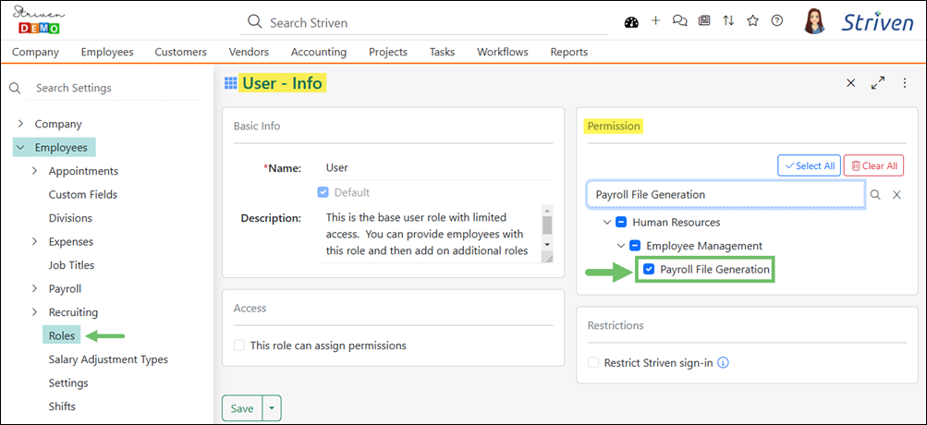Search permissions with the magnifier icon
This screenshot has width=927, height=425.
coord(875,194)
